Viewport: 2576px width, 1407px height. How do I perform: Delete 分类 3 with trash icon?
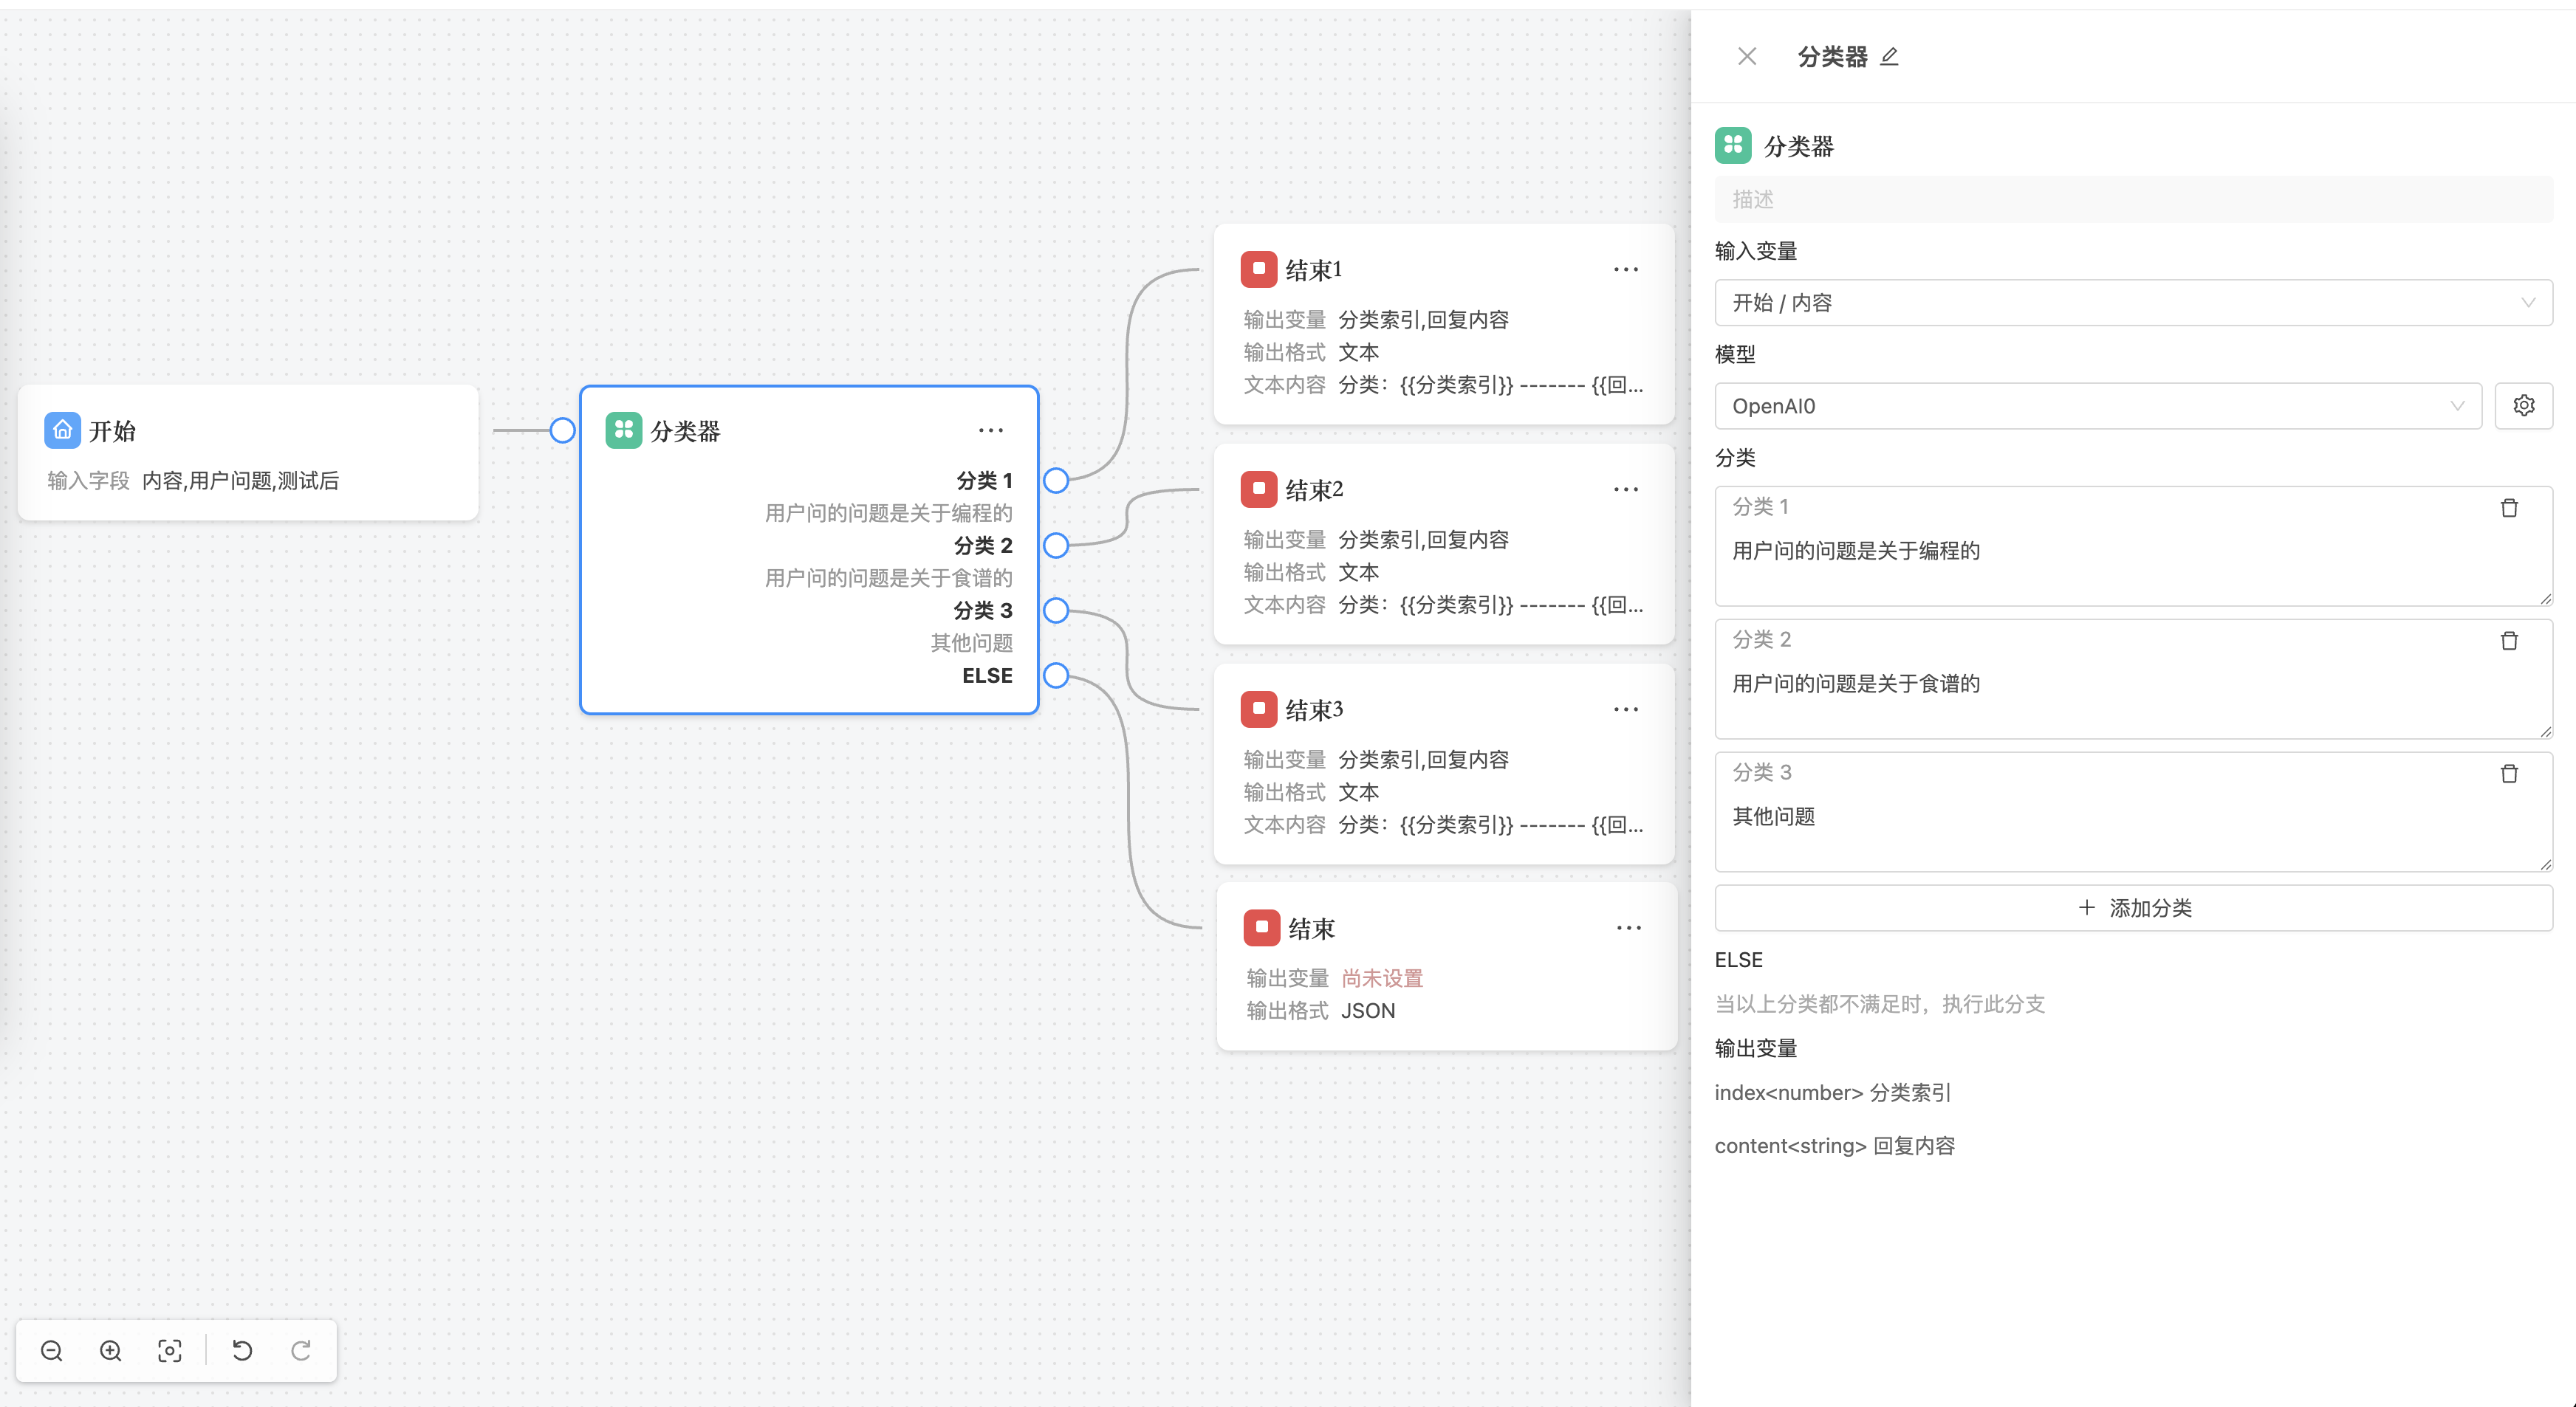[2509, 774]
